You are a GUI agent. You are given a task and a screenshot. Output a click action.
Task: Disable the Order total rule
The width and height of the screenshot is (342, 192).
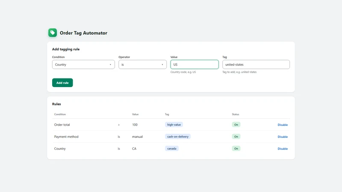point(283,125)
